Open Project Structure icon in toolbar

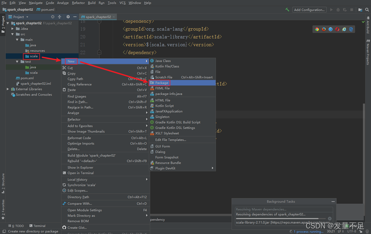(360, 10)
